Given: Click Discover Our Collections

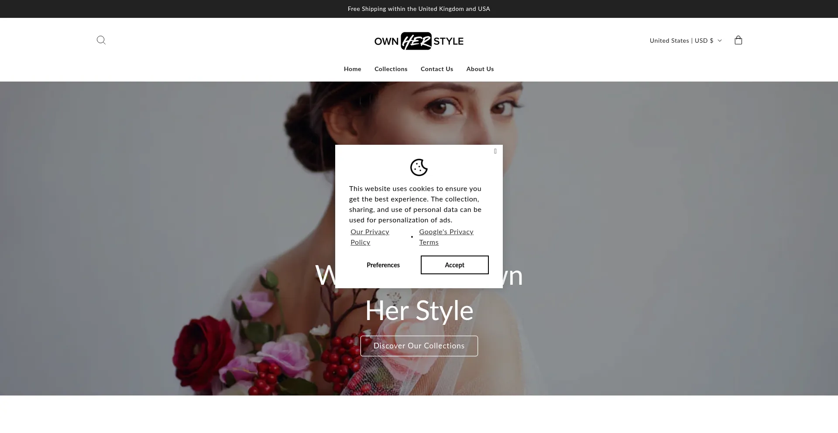Looking at the screenshot, I should [419, 345].
